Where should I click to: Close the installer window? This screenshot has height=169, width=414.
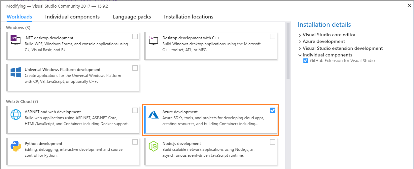point(409,5)
